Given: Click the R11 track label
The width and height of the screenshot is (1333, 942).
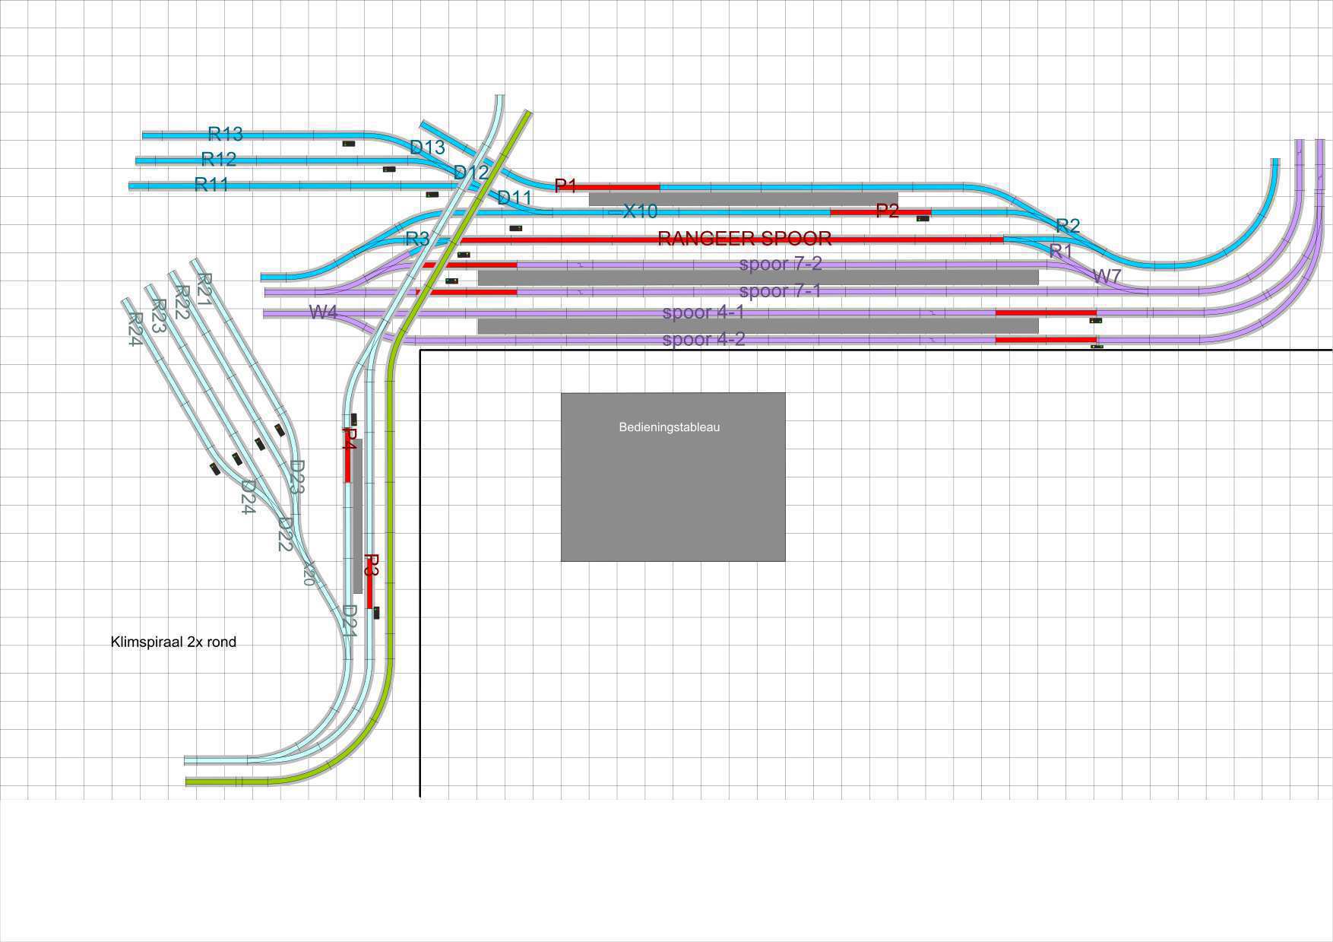Looking at the screenshot, I should click(x=212, y=185).
